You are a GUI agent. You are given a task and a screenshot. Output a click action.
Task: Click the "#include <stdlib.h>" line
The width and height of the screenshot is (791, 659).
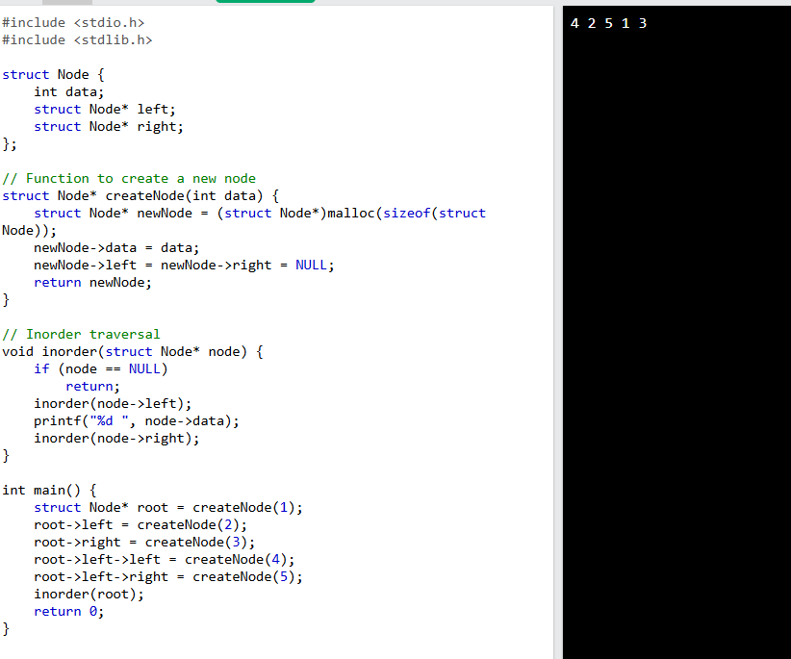(x=77, y=39)
